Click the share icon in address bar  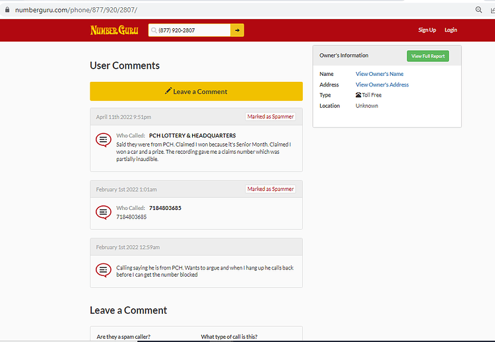point(492,10)
